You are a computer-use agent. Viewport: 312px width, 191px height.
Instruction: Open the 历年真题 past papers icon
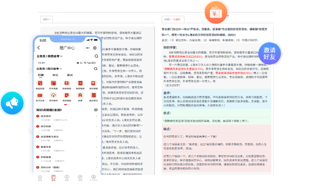[x=53, y=83]
